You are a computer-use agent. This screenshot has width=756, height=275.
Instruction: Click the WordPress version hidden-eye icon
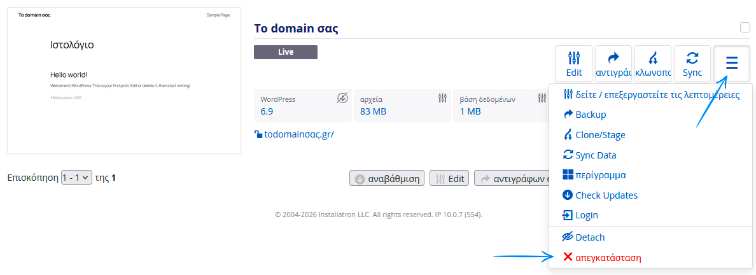click(x=342, y=98)
